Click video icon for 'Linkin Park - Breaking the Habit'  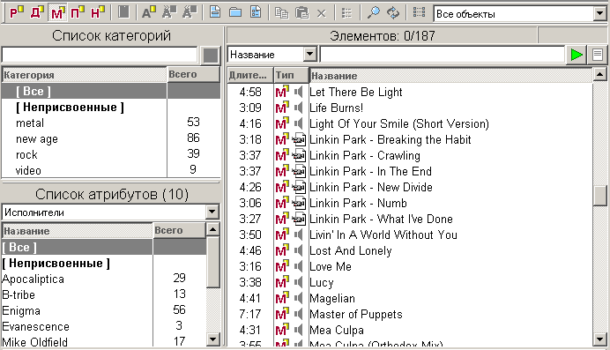(299, 139)
